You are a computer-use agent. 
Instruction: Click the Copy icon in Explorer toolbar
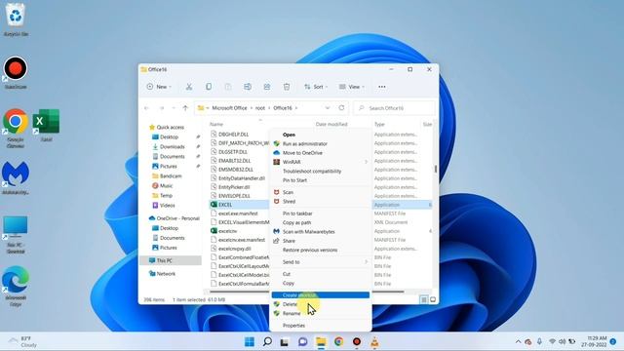(209, 87)
